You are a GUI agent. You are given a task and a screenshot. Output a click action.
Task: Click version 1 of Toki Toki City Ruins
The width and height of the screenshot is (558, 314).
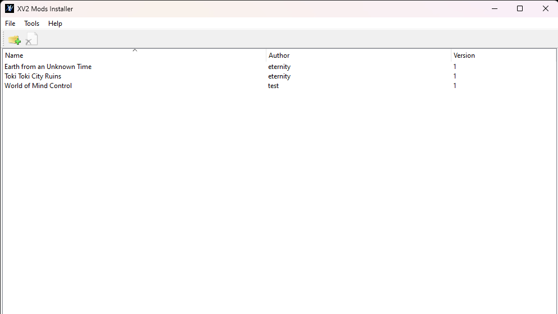[455, 76]
